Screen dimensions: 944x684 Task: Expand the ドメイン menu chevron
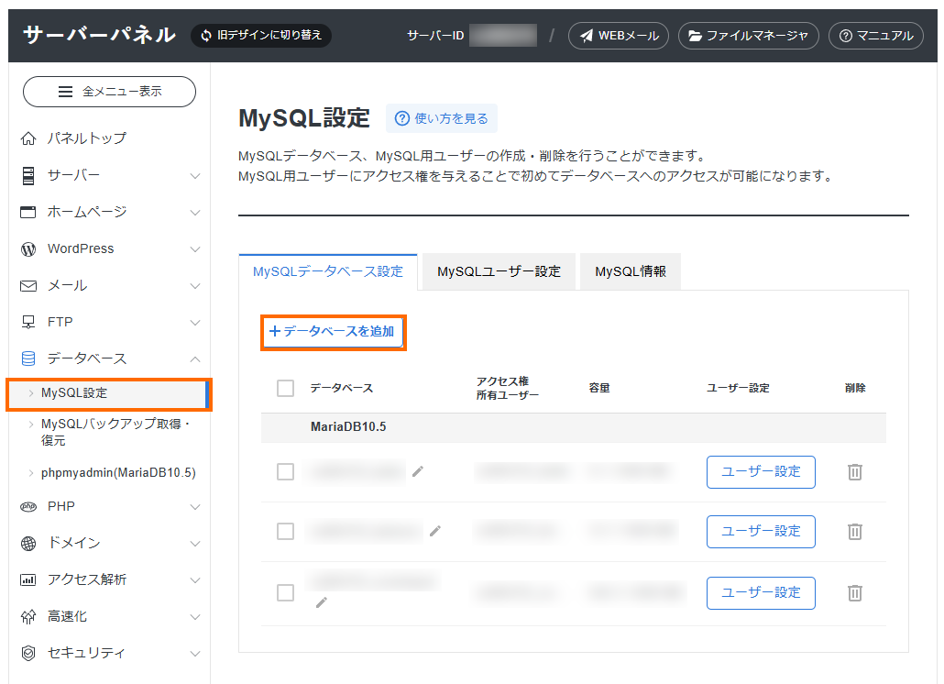(195, 544)
